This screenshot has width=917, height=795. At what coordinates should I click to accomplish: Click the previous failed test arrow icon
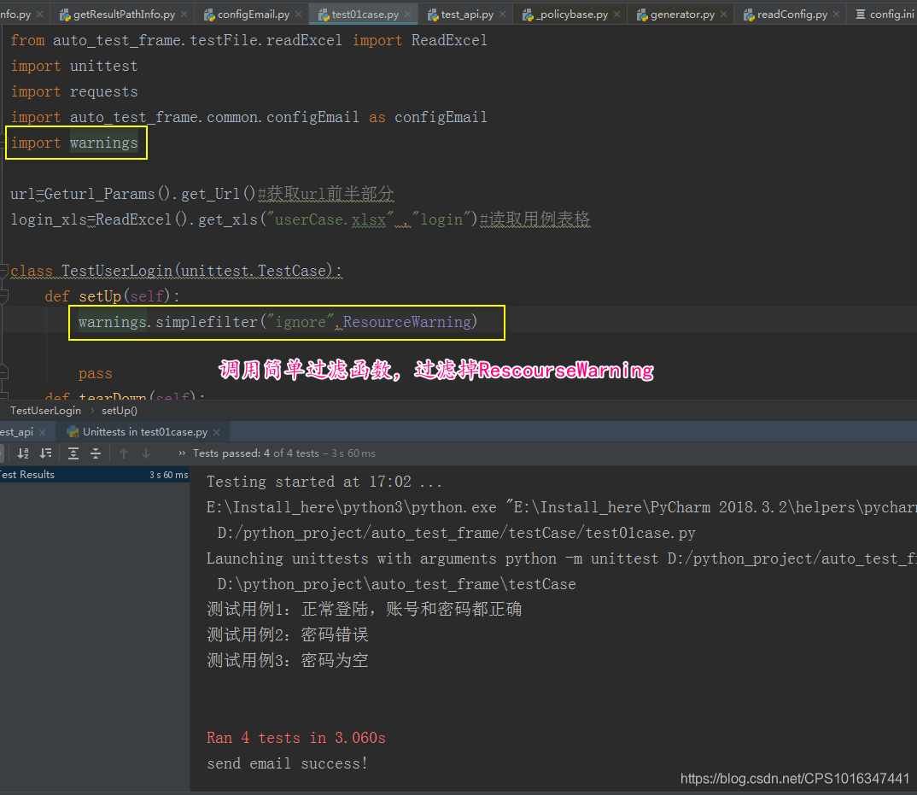pos(123,453)
